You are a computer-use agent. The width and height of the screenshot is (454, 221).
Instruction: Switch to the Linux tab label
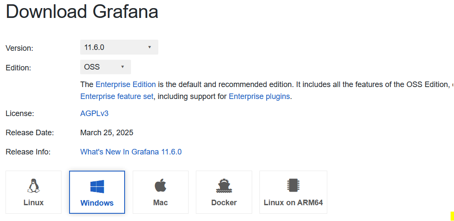[x=33, y=203]
